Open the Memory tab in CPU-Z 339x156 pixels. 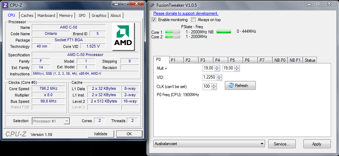pos(66,15)
